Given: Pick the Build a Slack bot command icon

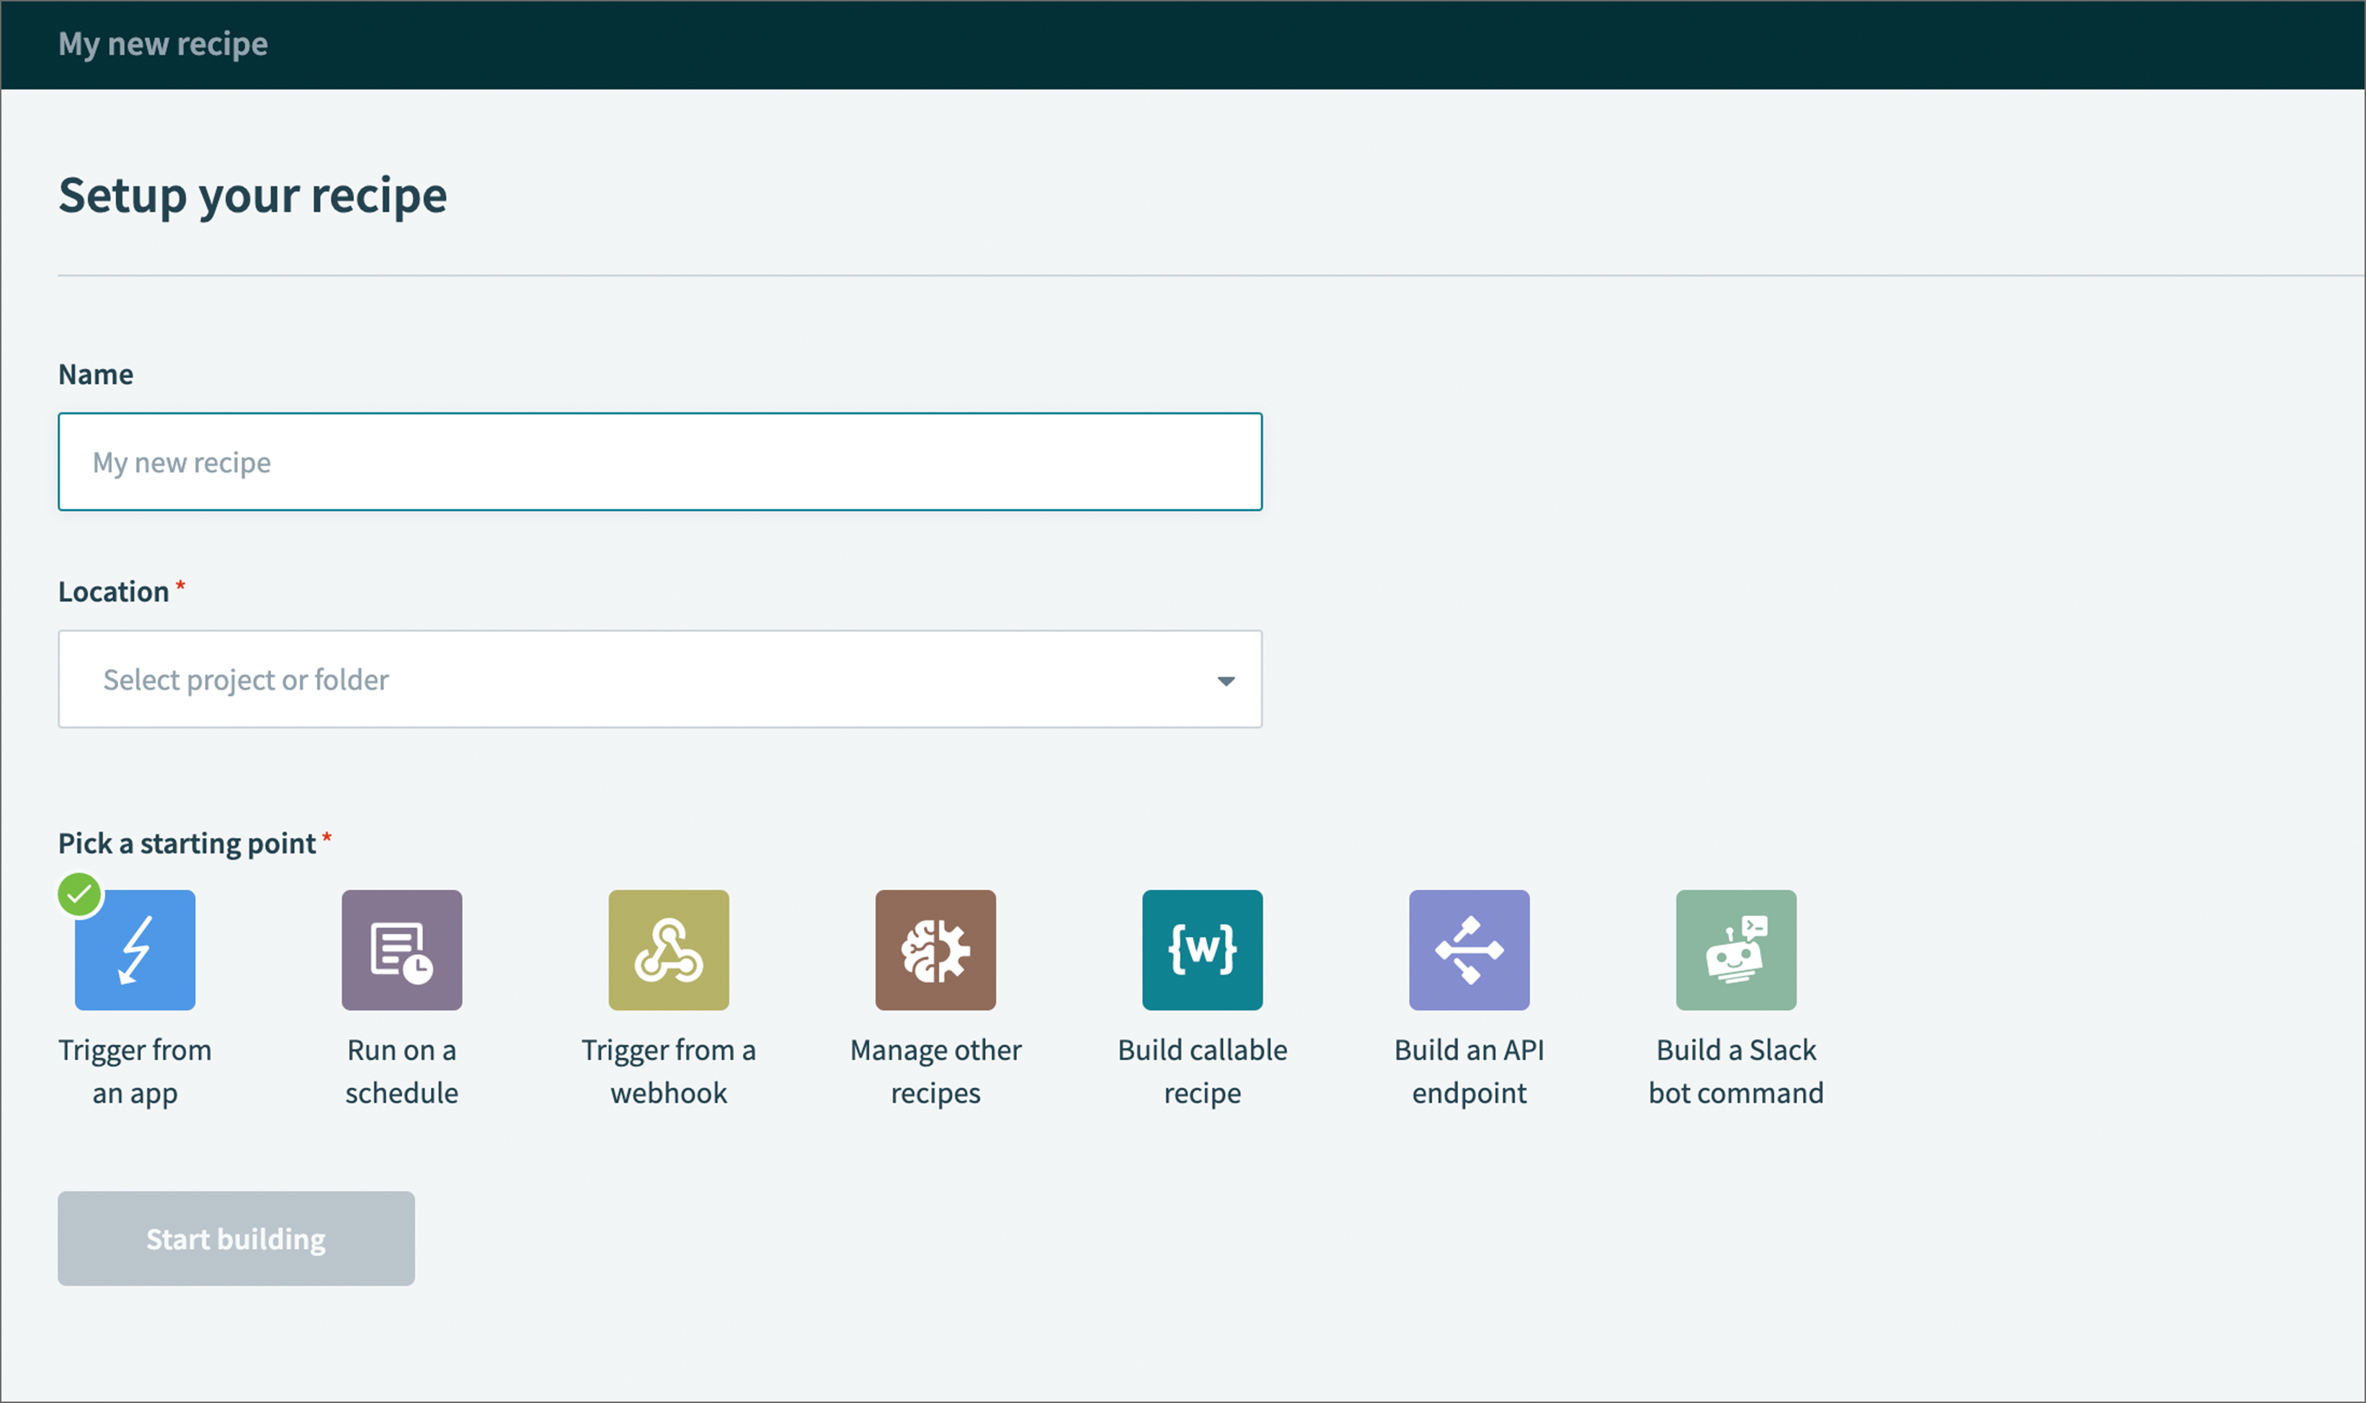Looking at the screenshot, I should [x=1735, y=950].
